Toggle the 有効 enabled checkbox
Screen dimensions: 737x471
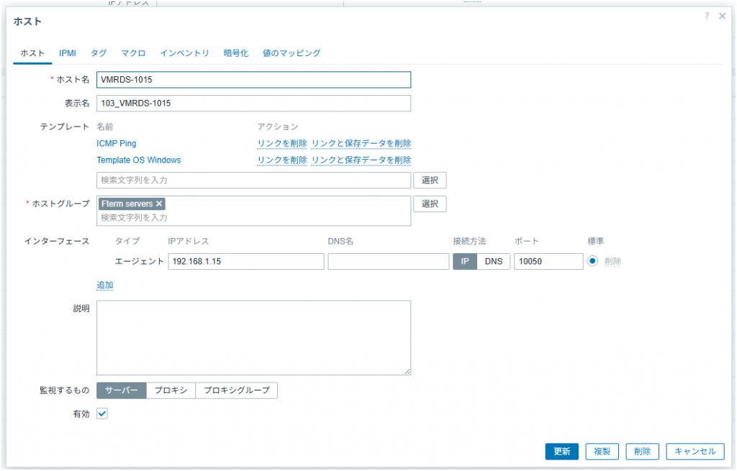[102, 413]
